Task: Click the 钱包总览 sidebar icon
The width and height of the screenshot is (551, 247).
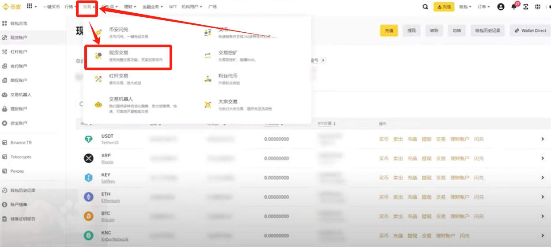Action: 5,23
